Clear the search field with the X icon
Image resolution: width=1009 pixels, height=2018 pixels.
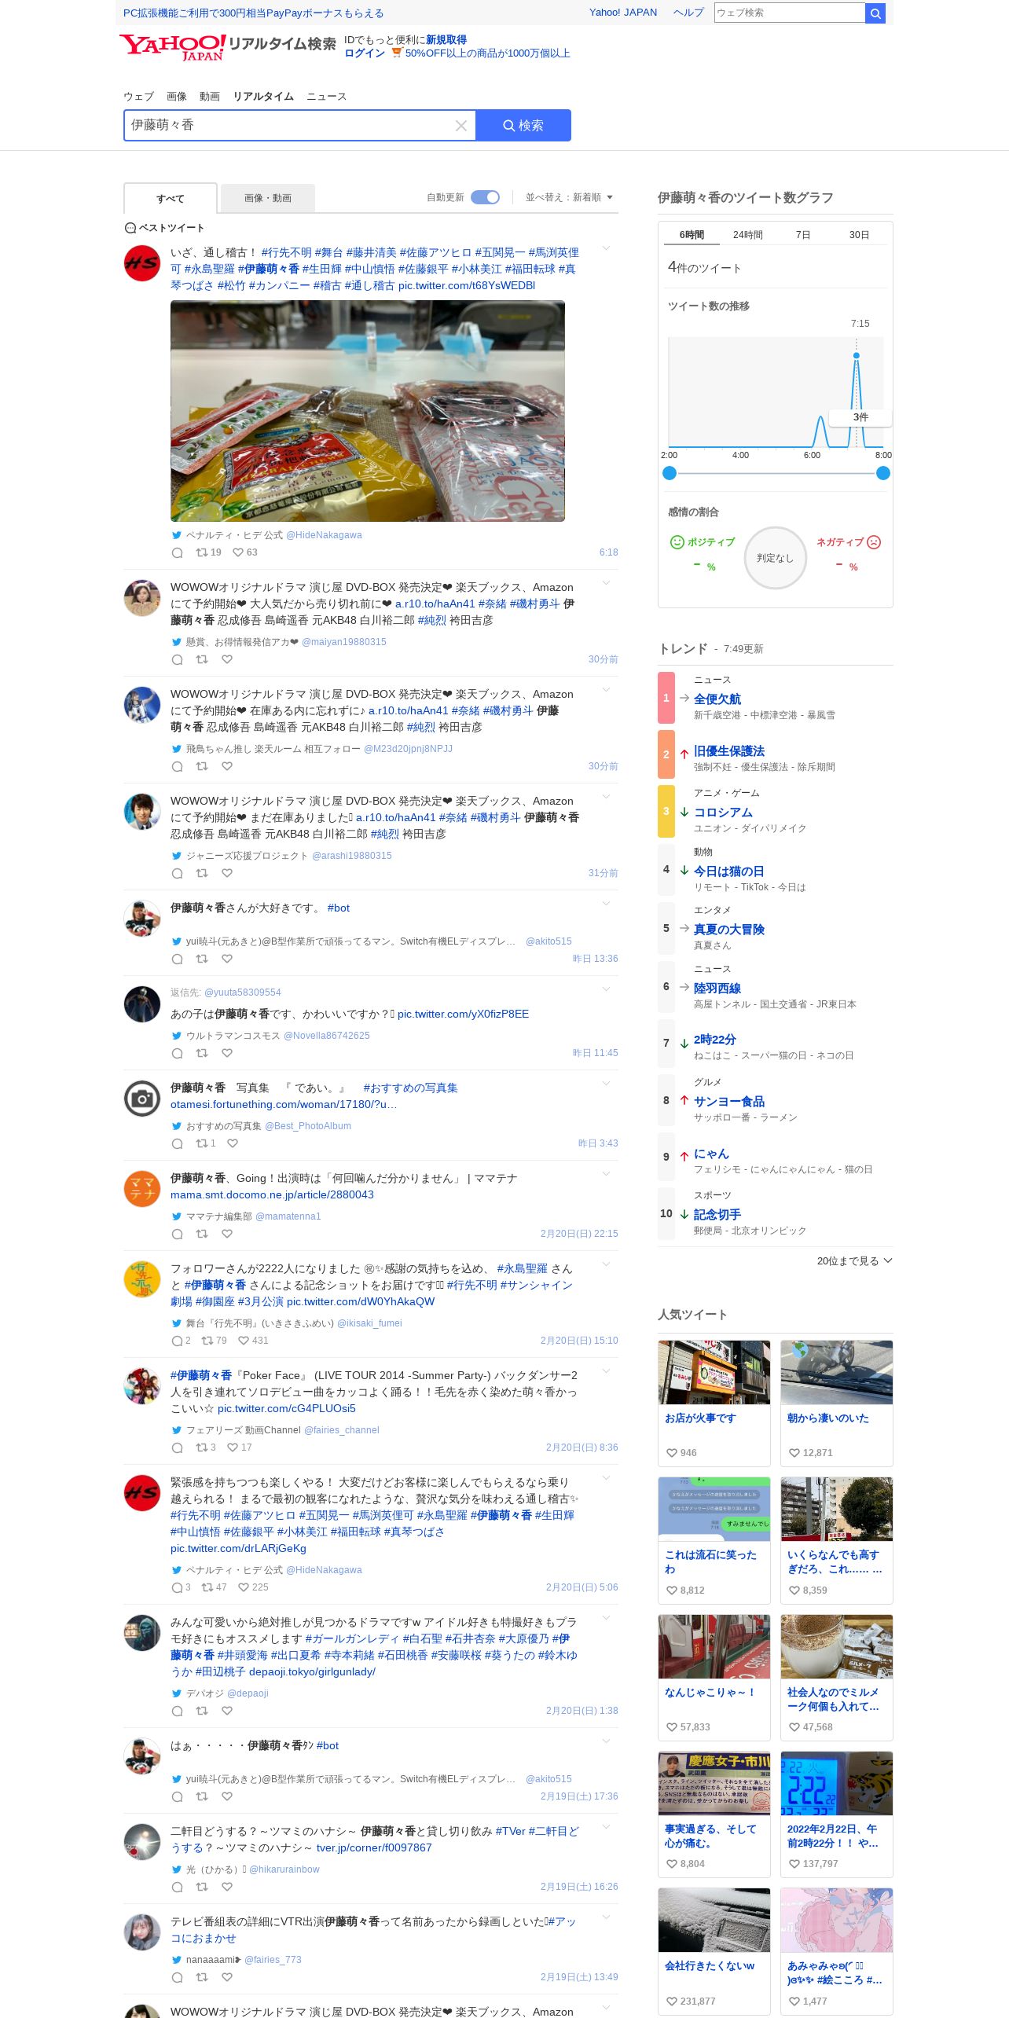coord(461,126)
